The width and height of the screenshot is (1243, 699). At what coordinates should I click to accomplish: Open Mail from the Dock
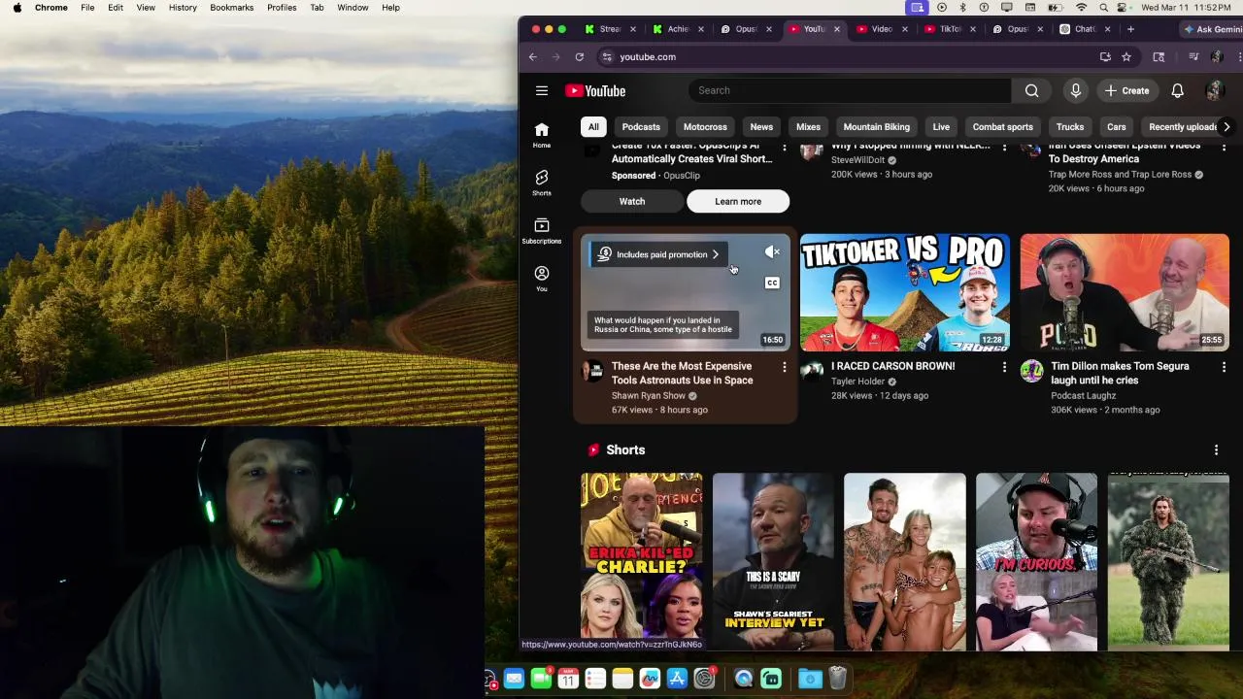514,679
